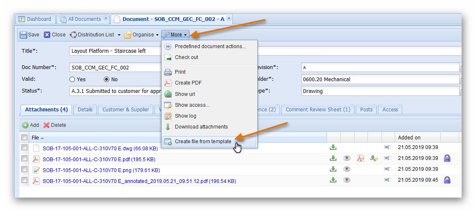Preview the .png file with the eye icon
The image size is (475, 211).
[347, 169]
